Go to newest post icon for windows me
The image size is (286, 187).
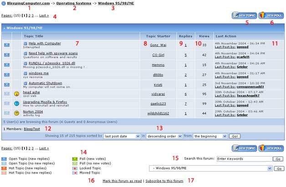[x=26, y=73]
